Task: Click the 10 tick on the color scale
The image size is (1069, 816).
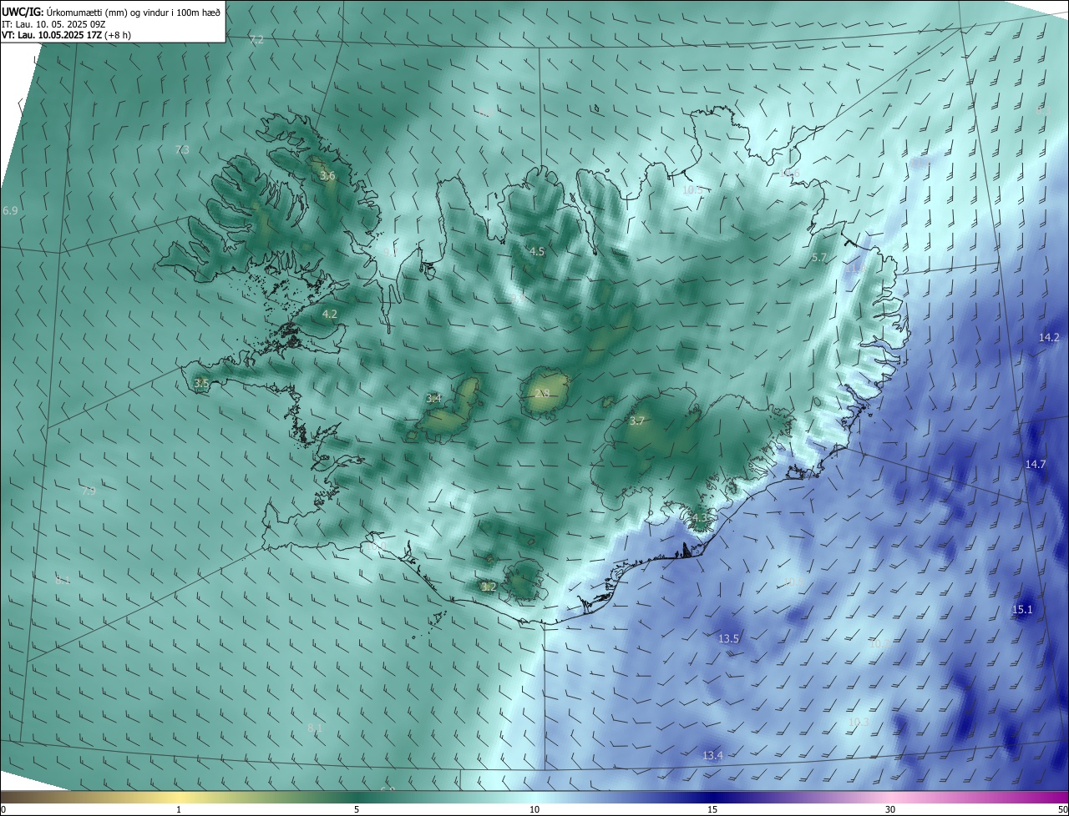Action: pos(534,809)
